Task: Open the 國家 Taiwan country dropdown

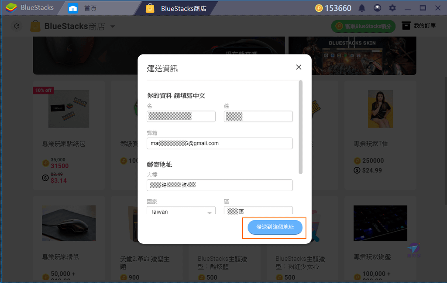Action: tap(181, 210)
